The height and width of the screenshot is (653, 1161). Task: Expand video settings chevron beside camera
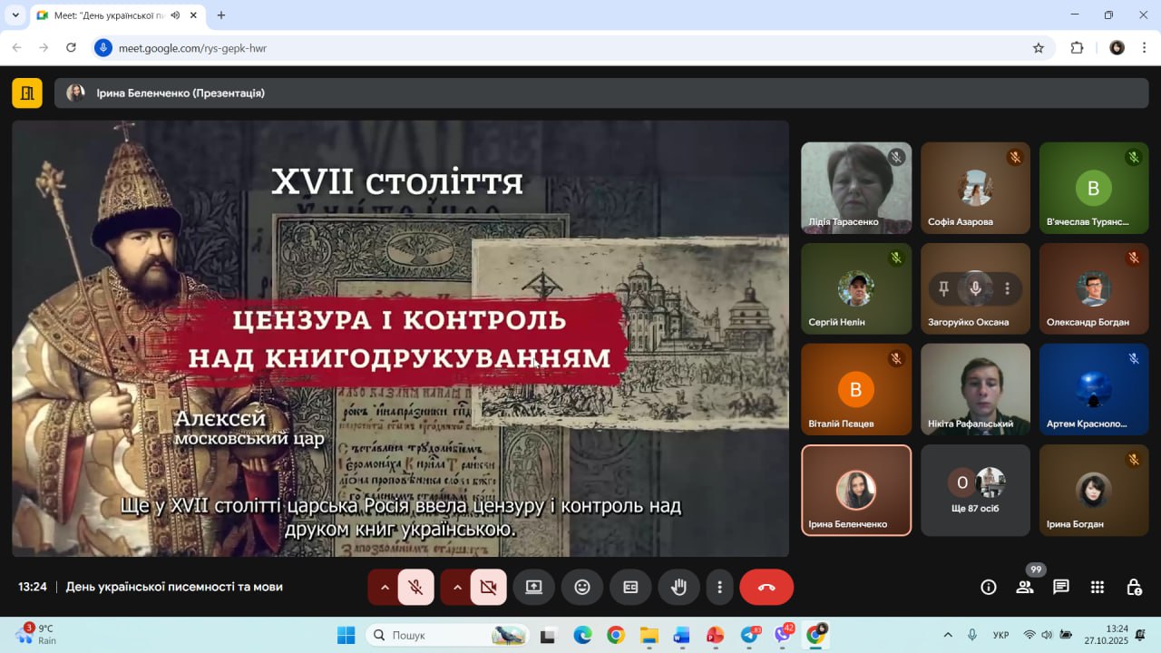point(457,587)
